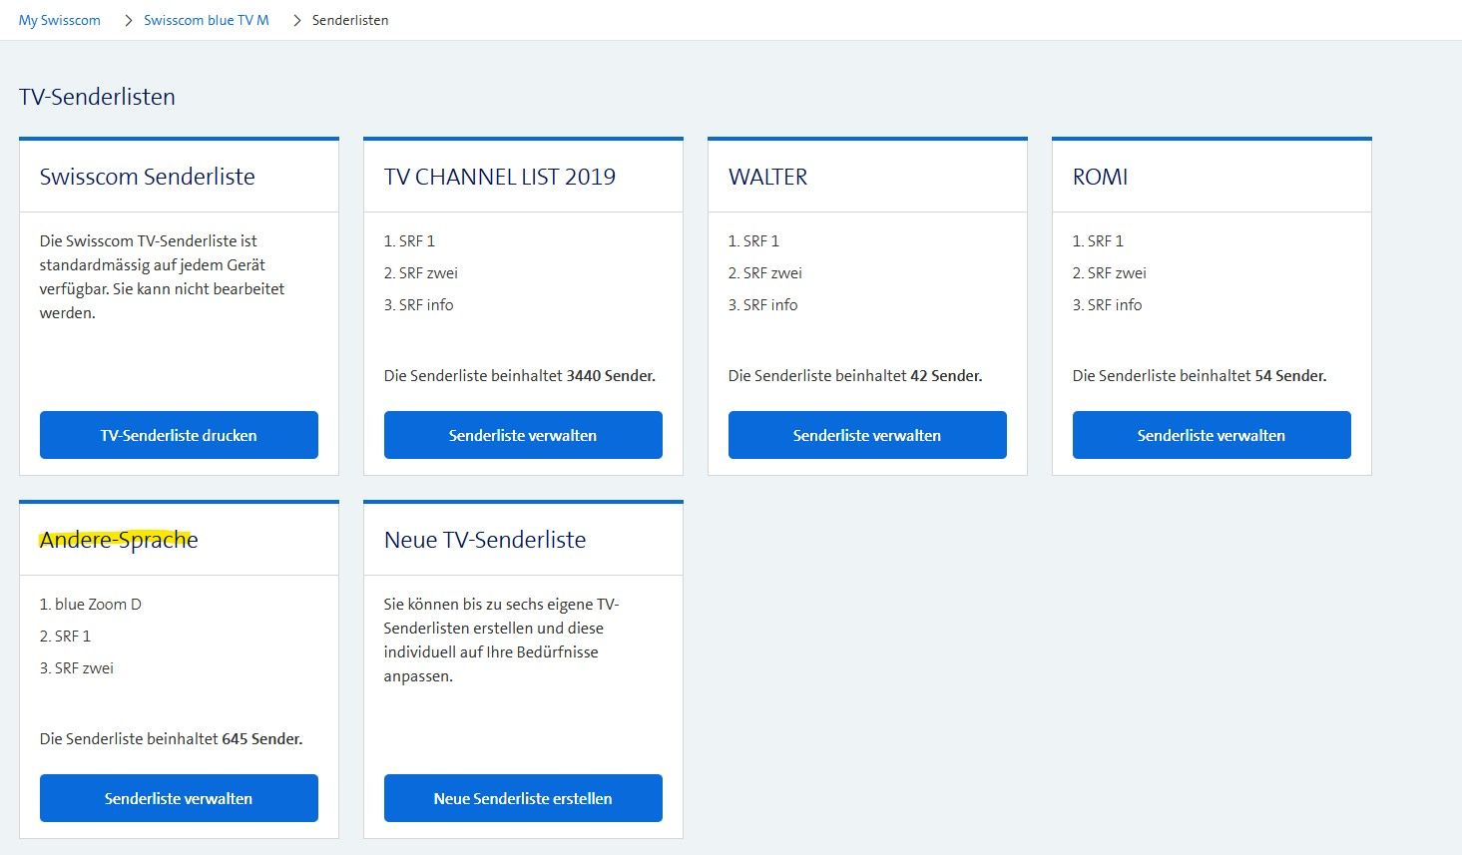The height and width of the screenshot is (855, 1462).
Task: Click the Swisscom Senderliste description paragraph
Action: [163, 276]
